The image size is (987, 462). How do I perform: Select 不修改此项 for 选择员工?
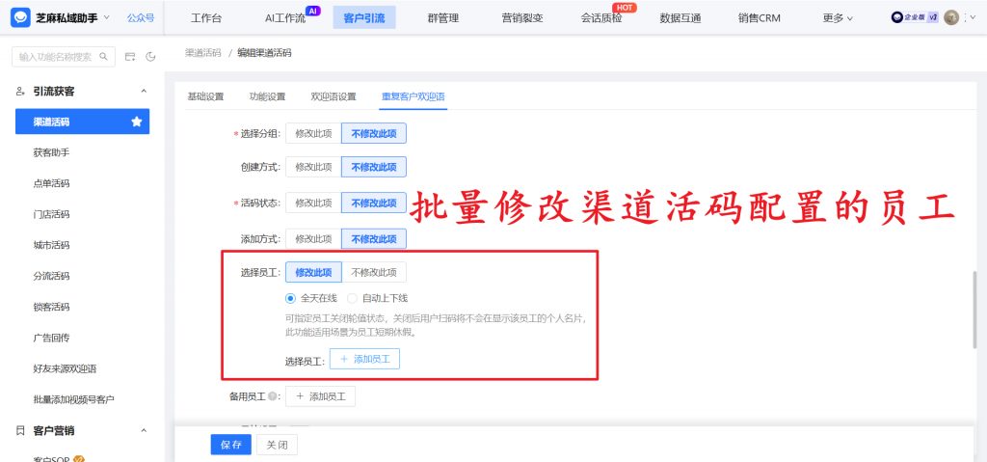click(374, 272)
